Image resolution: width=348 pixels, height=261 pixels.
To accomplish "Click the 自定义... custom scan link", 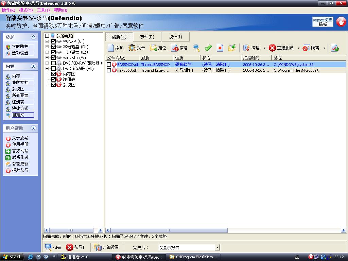I will click(23, 115).
